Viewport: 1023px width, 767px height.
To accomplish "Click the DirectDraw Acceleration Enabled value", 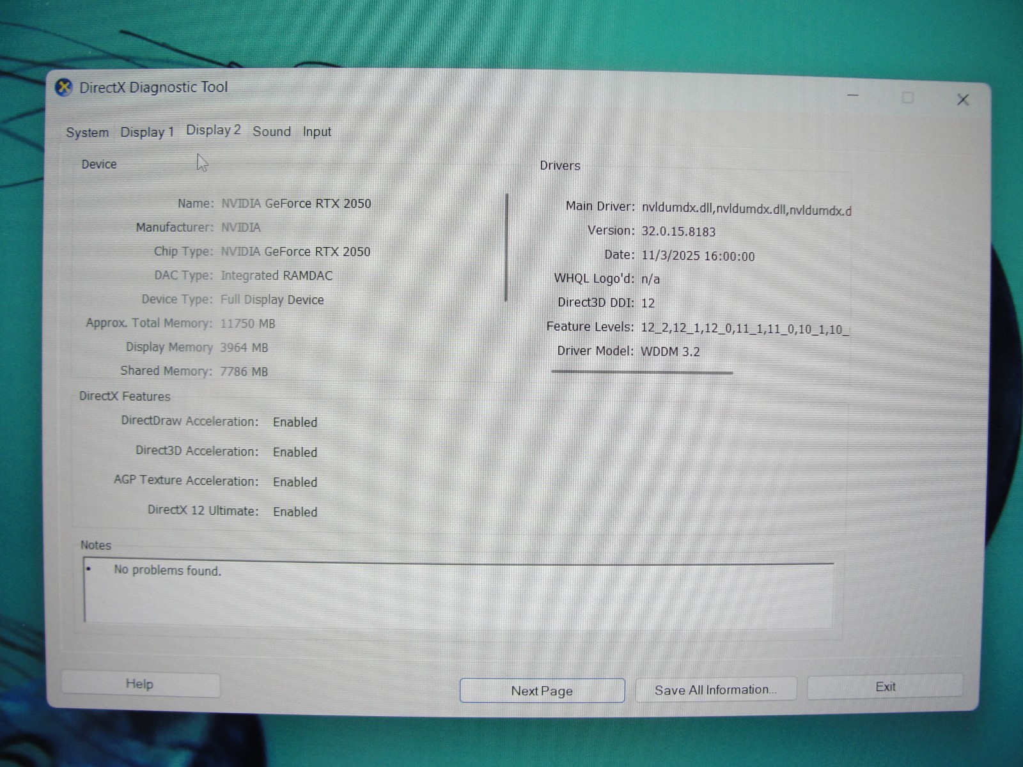I will click(295, 422).
